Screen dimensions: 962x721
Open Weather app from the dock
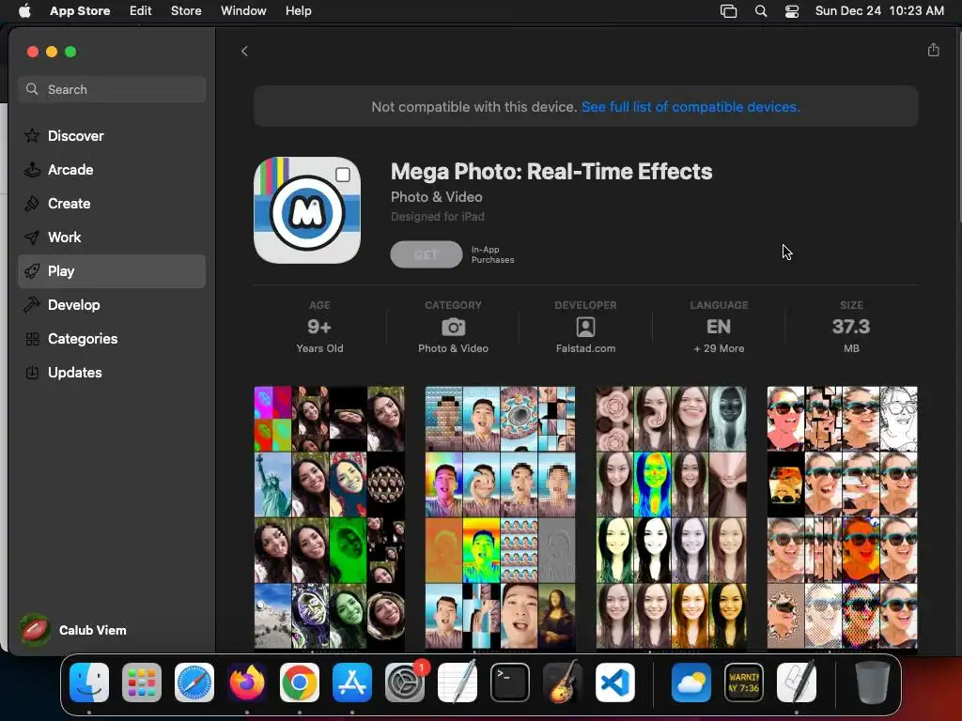[x=691, y=683]
